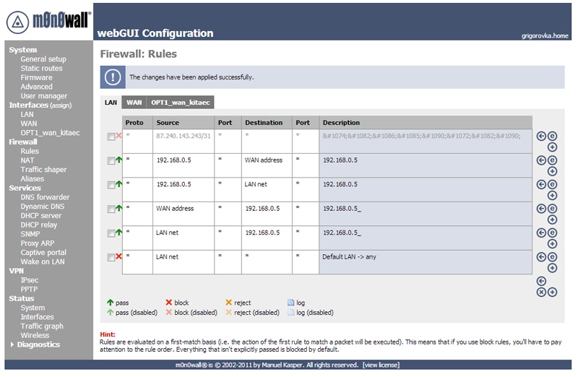Open the User manager page

(x=44, y=96)
